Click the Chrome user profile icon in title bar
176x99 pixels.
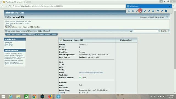161,1
